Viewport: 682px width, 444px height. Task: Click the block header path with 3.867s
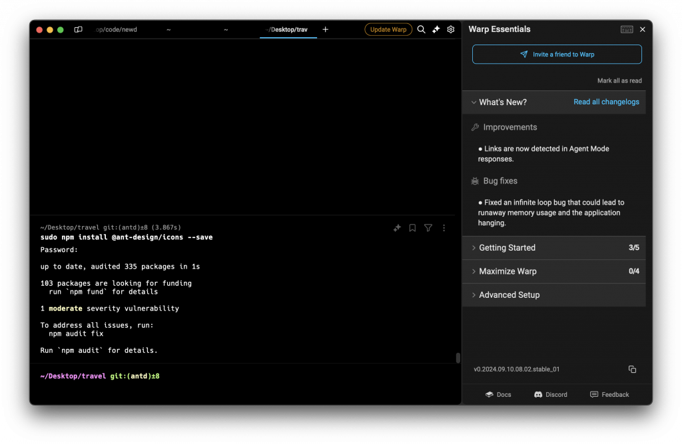coord(111,227)
